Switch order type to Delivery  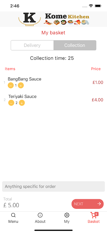pyautogui.click(x=32, y=45)
